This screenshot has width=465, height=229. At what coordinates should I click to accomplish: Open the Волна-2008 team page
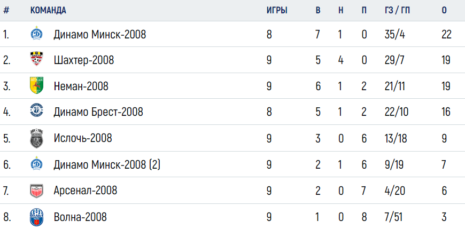pyautogui.click(x=80, y=217)
